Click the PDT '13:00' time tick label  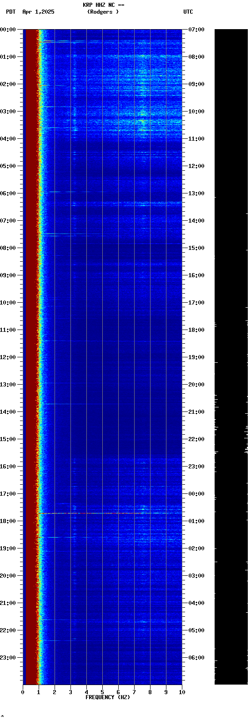8,385
